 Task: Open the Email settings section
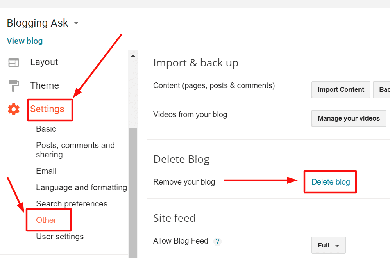(46, 171)
